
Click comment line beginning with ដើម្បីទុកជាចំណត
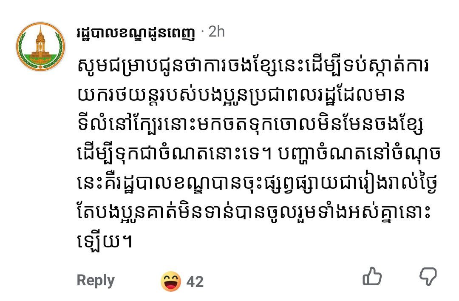coord(258,154)
